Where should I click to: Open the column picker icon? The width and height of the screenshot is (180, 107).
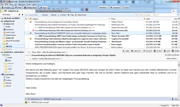pos(179,19)
